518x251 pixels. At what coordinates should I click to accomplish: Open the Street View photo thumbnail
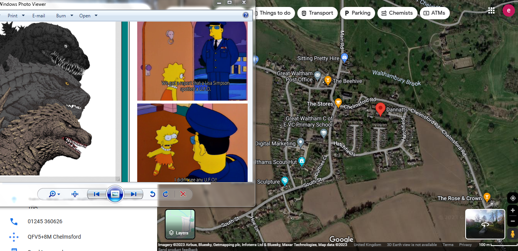[x=485, y=224]
